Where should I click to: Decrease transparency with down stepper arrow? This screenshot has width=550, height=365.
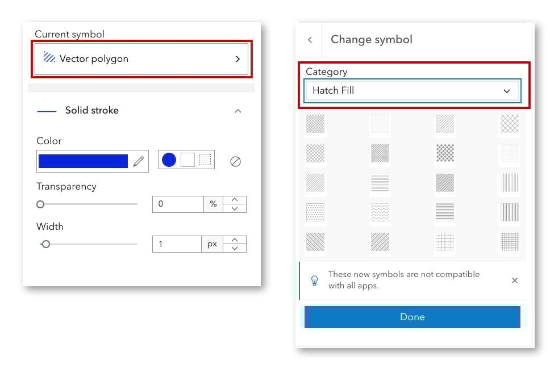235,208
